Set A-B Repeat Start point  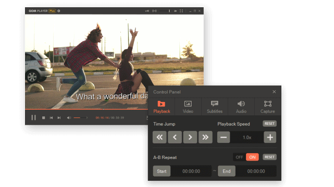coord(162,171)
